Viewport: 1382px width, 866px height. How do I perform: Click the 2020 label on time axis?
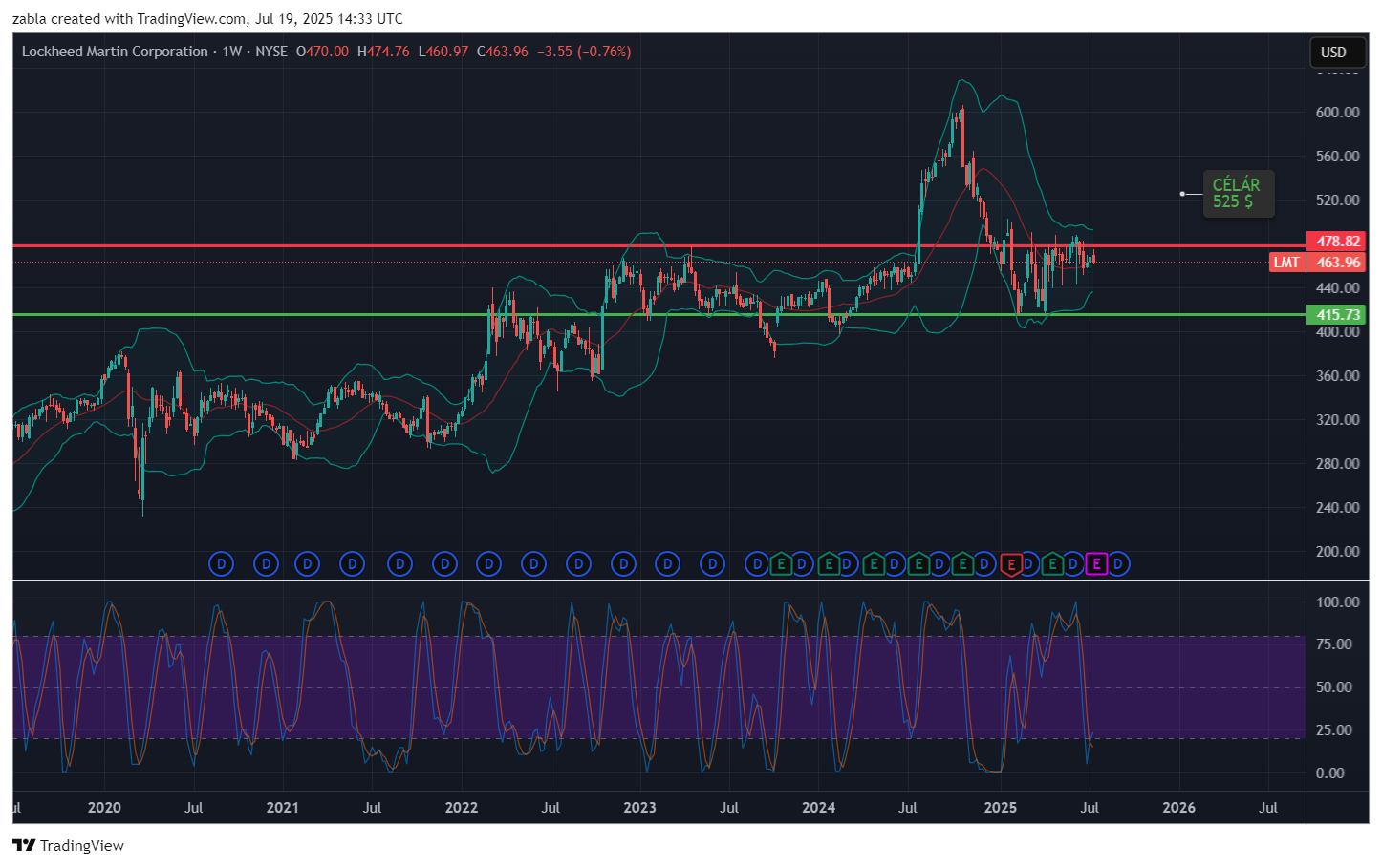(x=104, y=808)
